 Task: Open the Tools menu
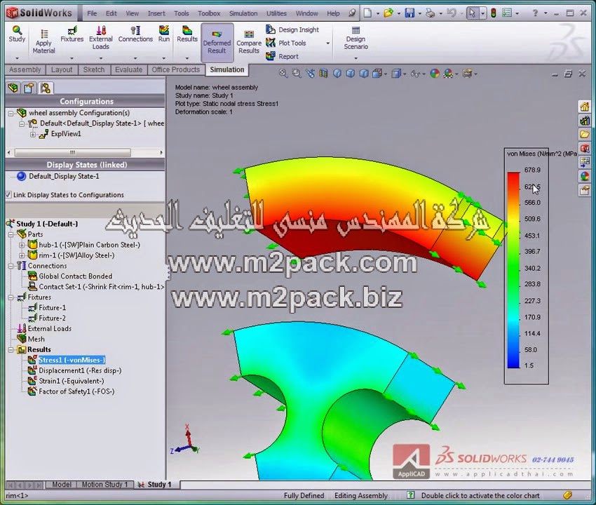(182, 13)
